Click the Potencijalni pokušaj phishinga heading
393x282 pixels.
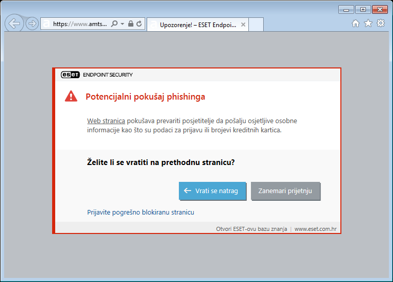click(x=145, y=97)
